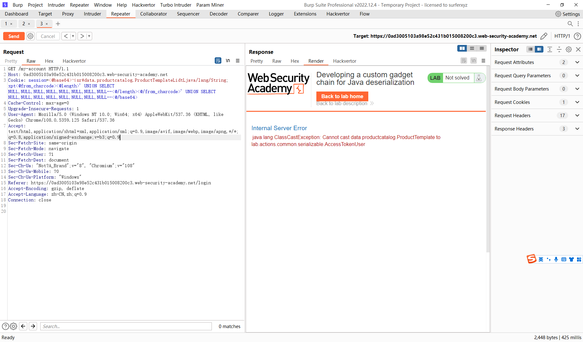The width and height of the screenshot is (583, 342).
Task: Switch Request view to Pretty
Action: pyautogui.click(x=11, y=61)
